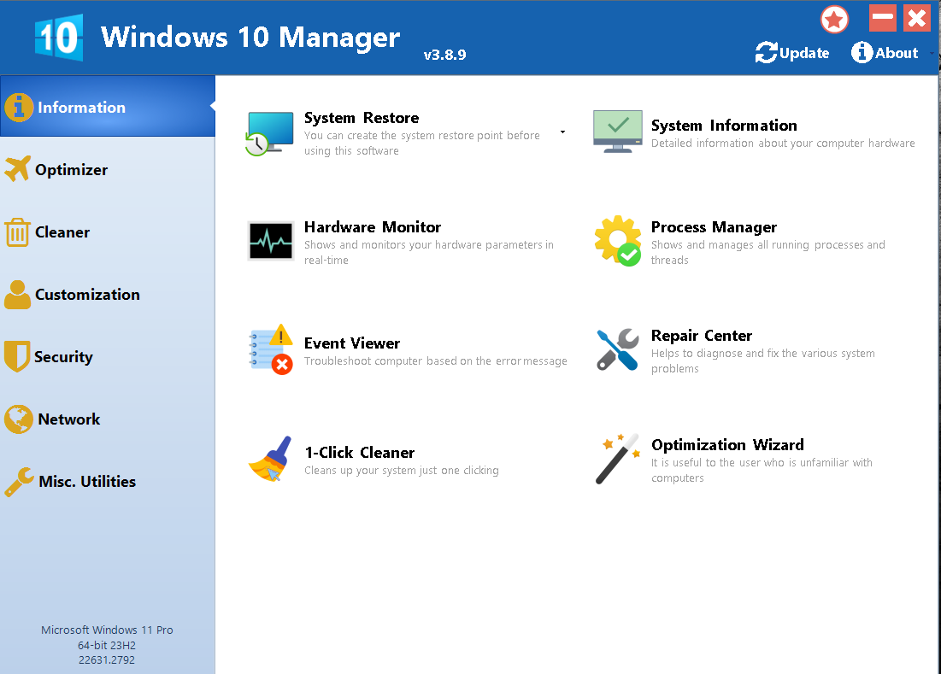This screenshot has width=941, height=674.
Task: Click 'Troubleshoot computer based on the error message' text
Action: [x=435, y=361]
